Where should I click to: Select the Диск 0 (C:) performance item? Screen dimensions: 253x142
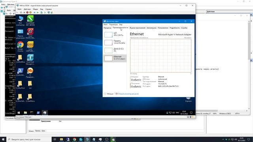(115, 50)
